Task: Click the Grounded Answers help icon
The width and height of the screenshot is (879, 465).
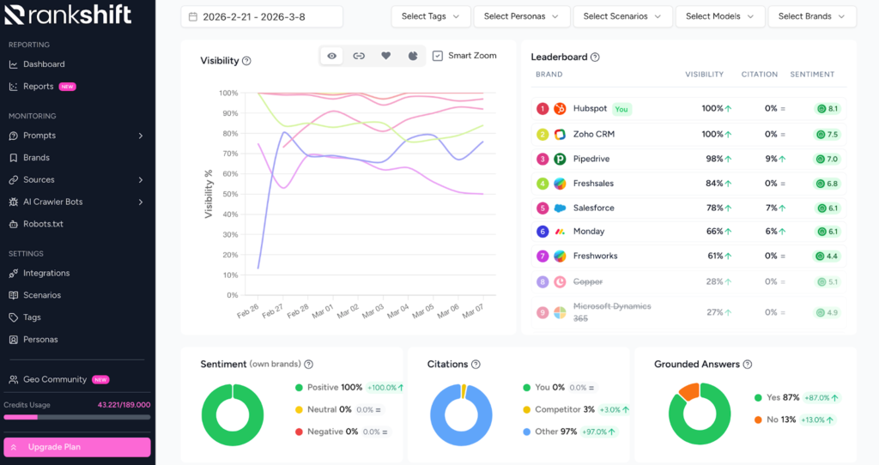Action: (x=748, y=365)
